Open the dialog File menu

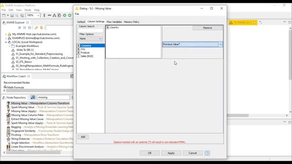[x=77, y=14]
